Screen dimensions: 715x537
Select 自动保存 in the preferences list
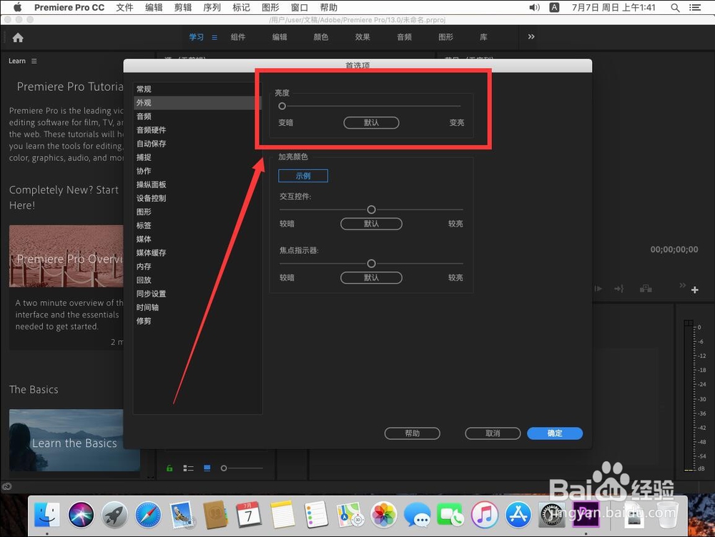[x=197, y=144]
